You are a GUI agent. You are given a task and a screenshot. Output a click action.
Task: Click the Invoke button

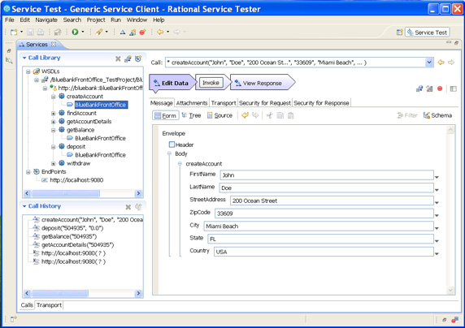[x=211, y=83]
